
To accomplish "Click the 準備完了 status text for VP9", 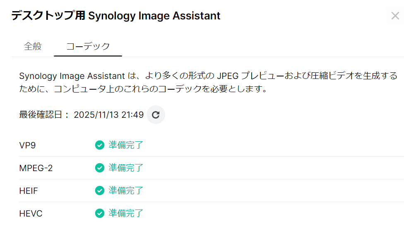I will coord(126,145).
